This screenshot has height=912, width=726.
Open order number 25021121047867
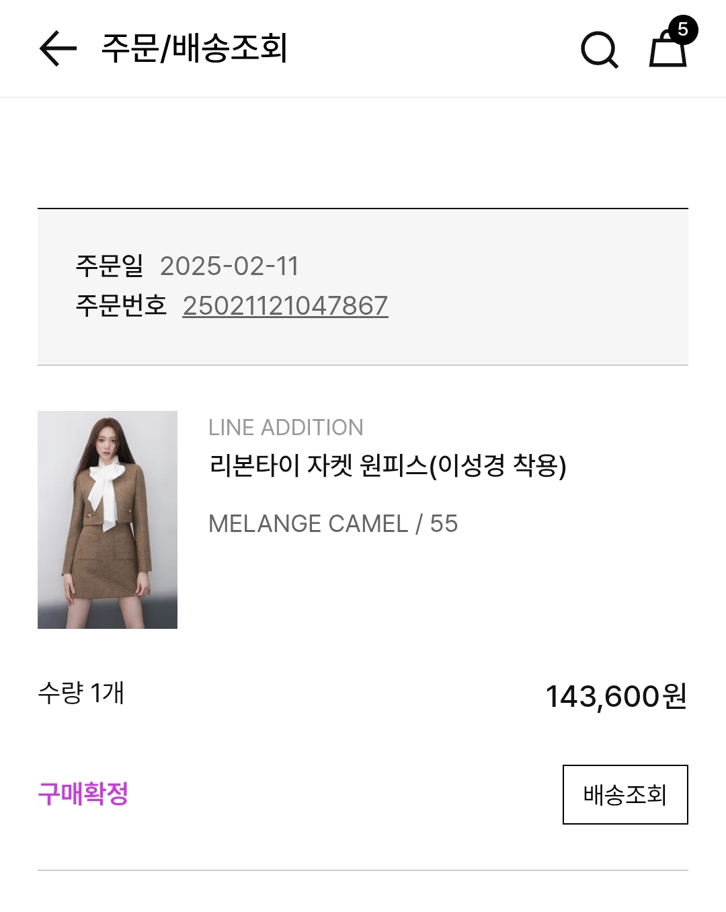pyautogui.click(x=285, y=306)
